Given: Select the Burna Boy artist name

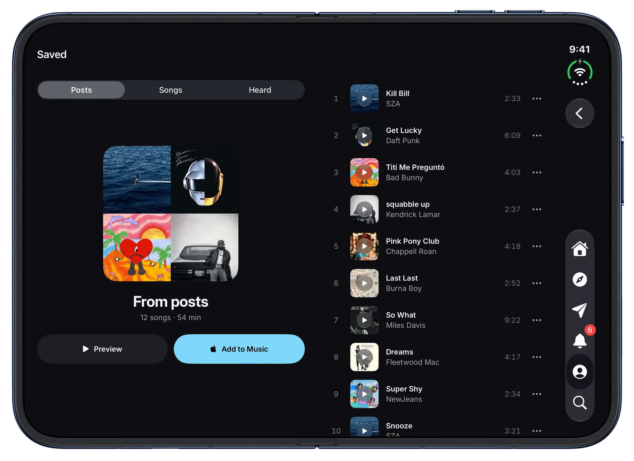Looking at the screenshot, I should (404, 288).
